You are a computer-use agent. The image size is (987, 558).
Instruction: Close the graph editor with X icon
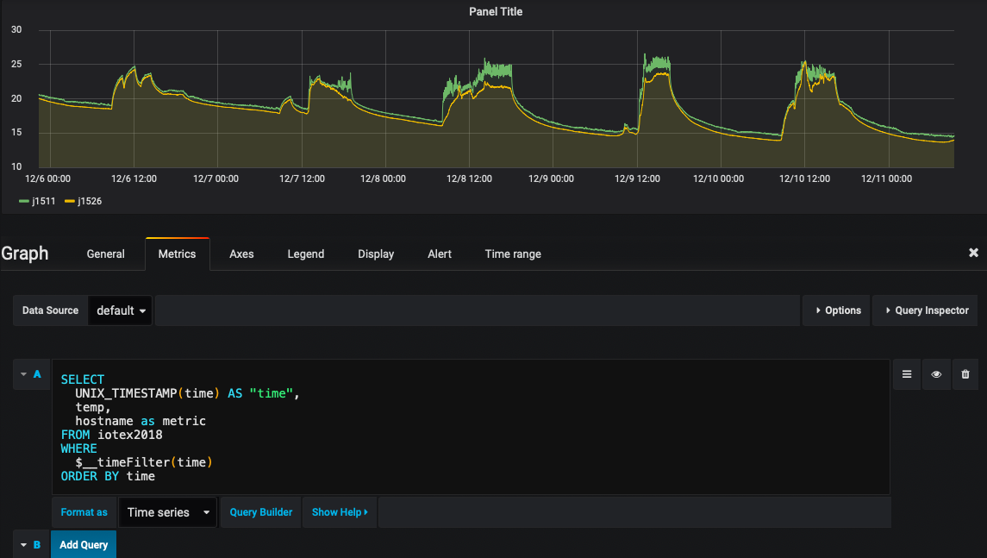[973, 253]
